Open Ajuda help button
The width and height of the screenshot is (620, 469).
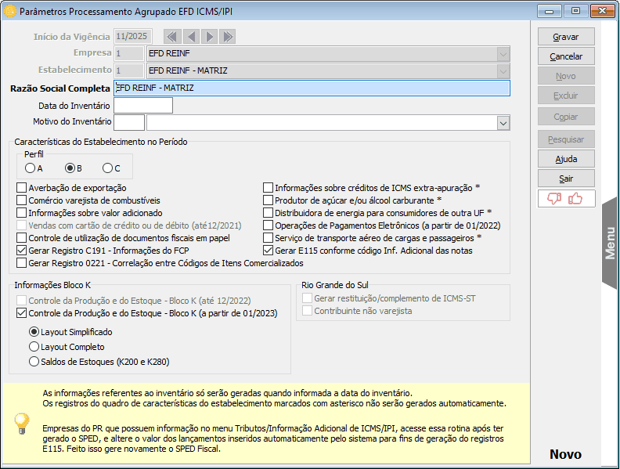tap(565, 158)
